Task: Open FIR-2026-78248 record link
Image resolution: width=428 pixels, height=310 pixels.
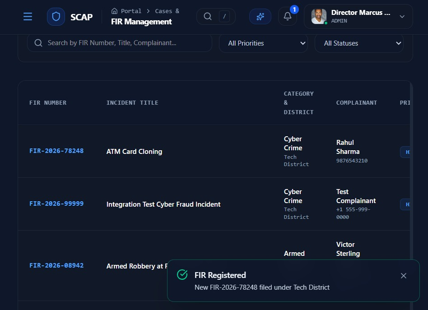Action: (x=56, y=151)
